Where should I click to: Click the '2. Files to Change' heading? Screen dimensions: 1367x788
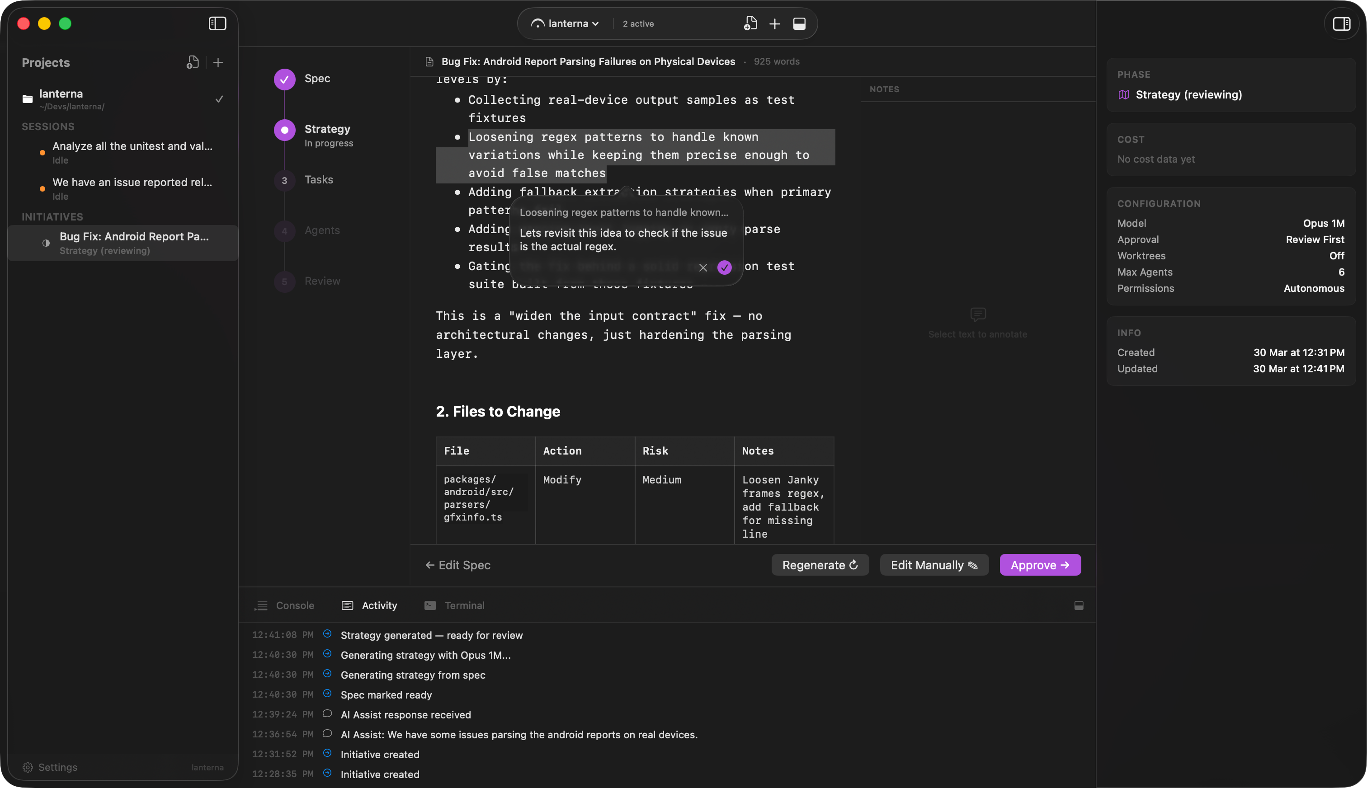[498, 411]
